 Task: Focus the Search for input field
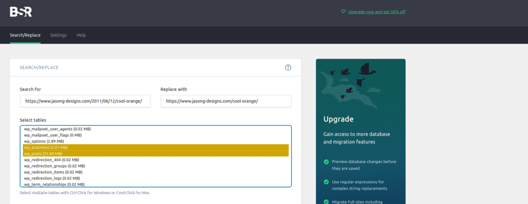(86, 101)
